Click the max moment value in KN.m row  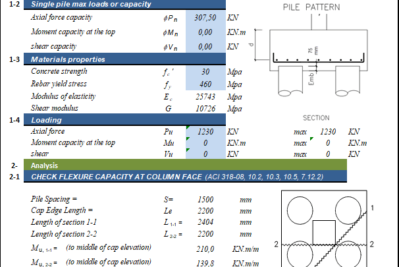pyautogui.click(x=328, y=143)
